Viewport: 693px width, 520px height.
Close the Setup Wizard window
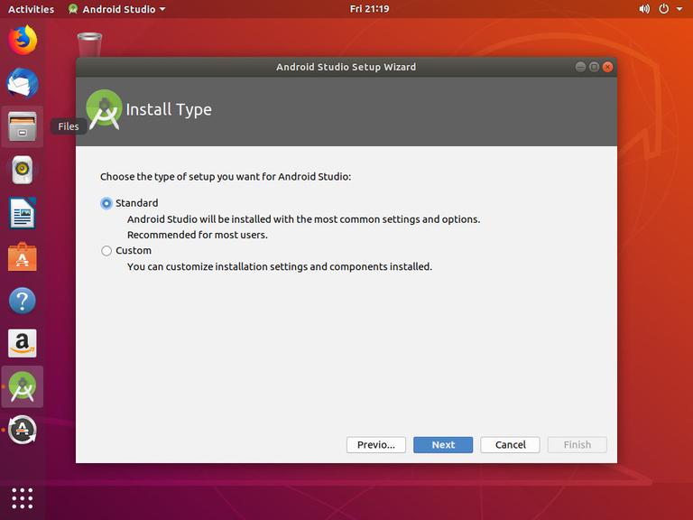coord(607,67)
